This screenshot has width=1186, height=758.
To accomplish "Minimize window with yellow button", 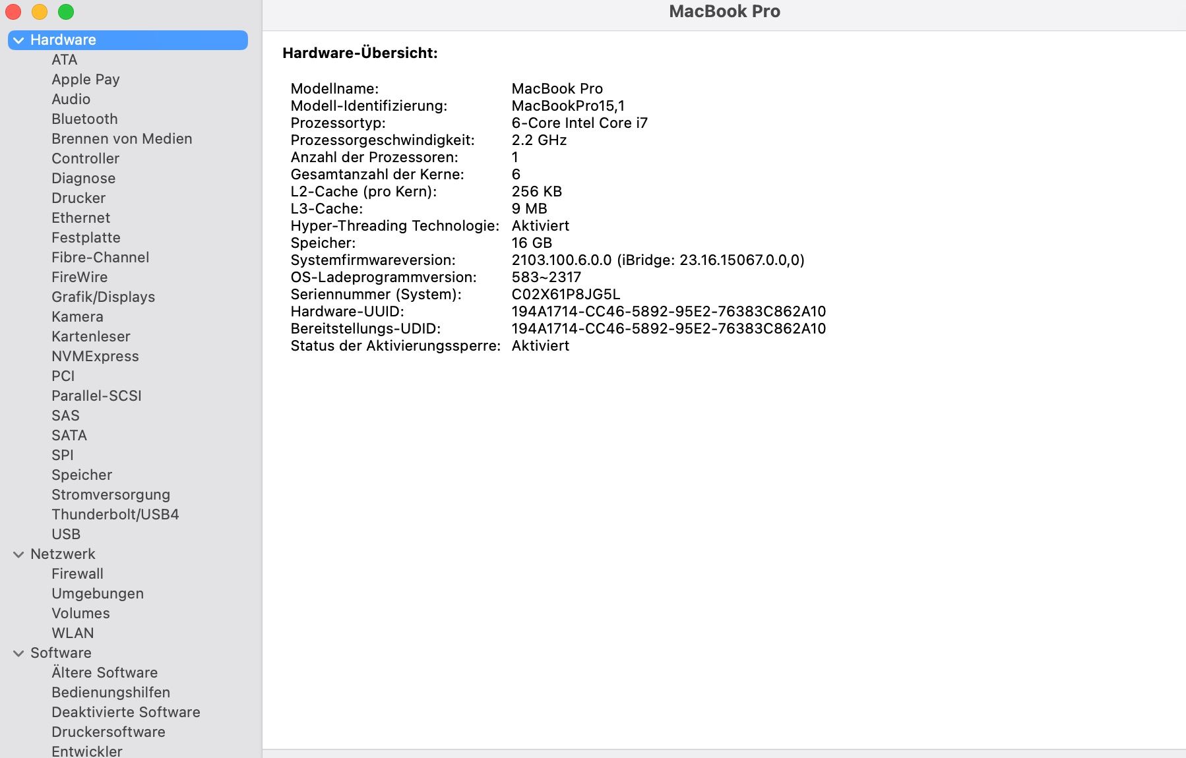I will point(40,12).
